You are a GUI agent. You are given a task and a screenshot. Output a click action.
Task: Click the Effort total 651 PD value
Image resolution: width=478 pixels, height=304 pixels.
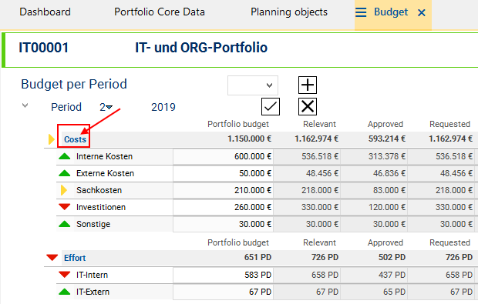click(x=258, y=258)
